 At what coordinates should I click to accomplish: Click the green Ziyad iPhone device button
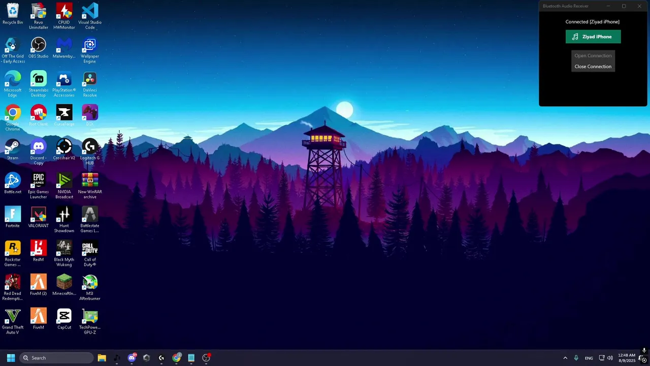point(593,37)
